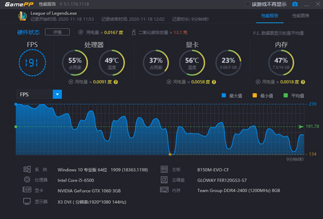The height and width of the screenshot is (219, 323).
Task: Click the GLOWAY FER120GS3-S7 text
Action: click(x=222, y=180)
